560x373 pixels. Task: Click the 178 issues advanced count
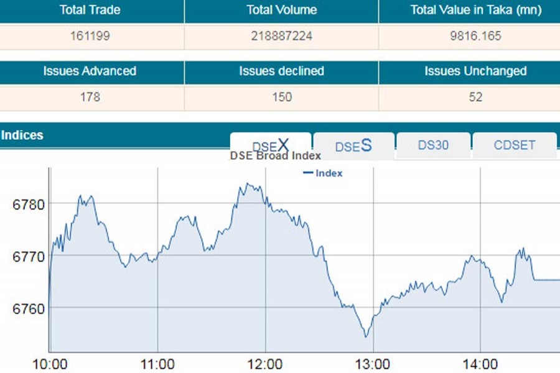90,97
